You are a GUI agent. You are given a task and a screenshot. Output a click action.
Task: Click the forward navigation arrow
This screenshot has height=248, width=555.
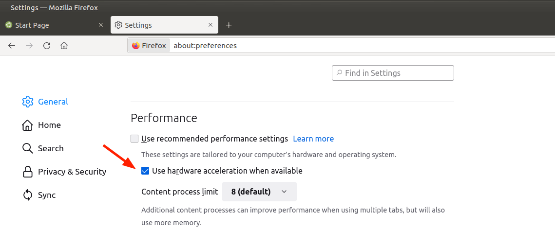29,46
